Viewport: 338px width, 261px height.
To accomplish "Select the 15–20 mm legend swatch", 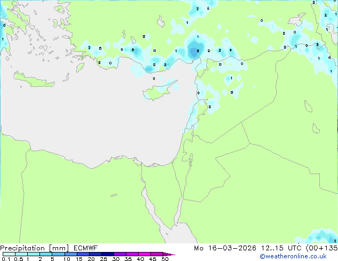I will (83, 254).
